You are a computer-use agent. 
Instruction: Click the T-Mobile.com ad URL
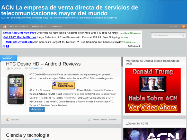[130, 42]
